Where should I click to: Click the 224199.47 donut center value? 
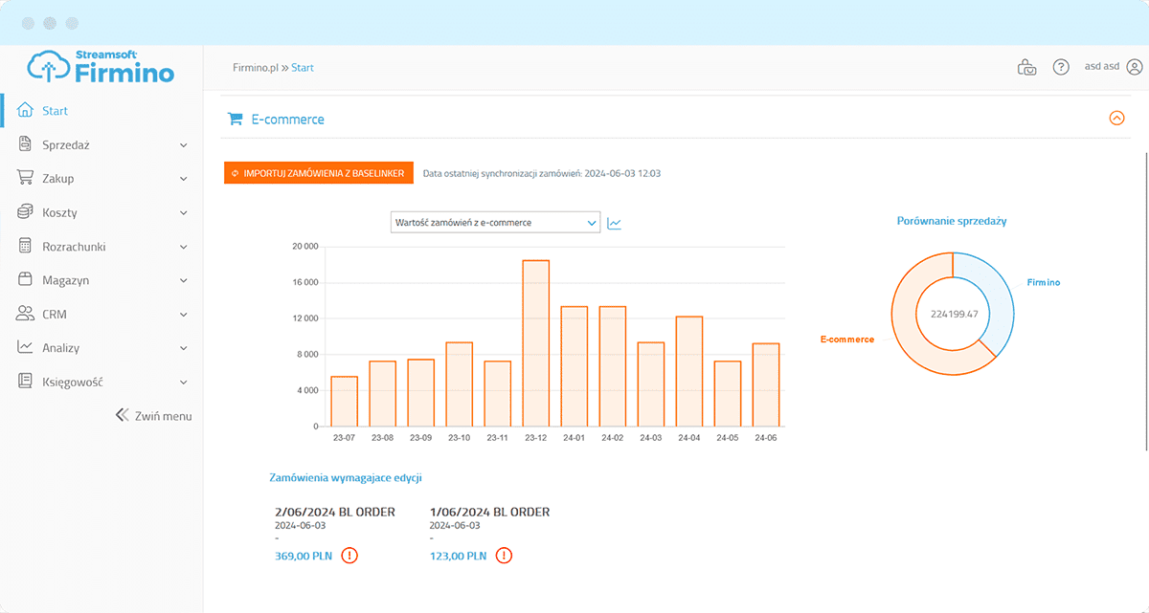(x=953, y=314)
